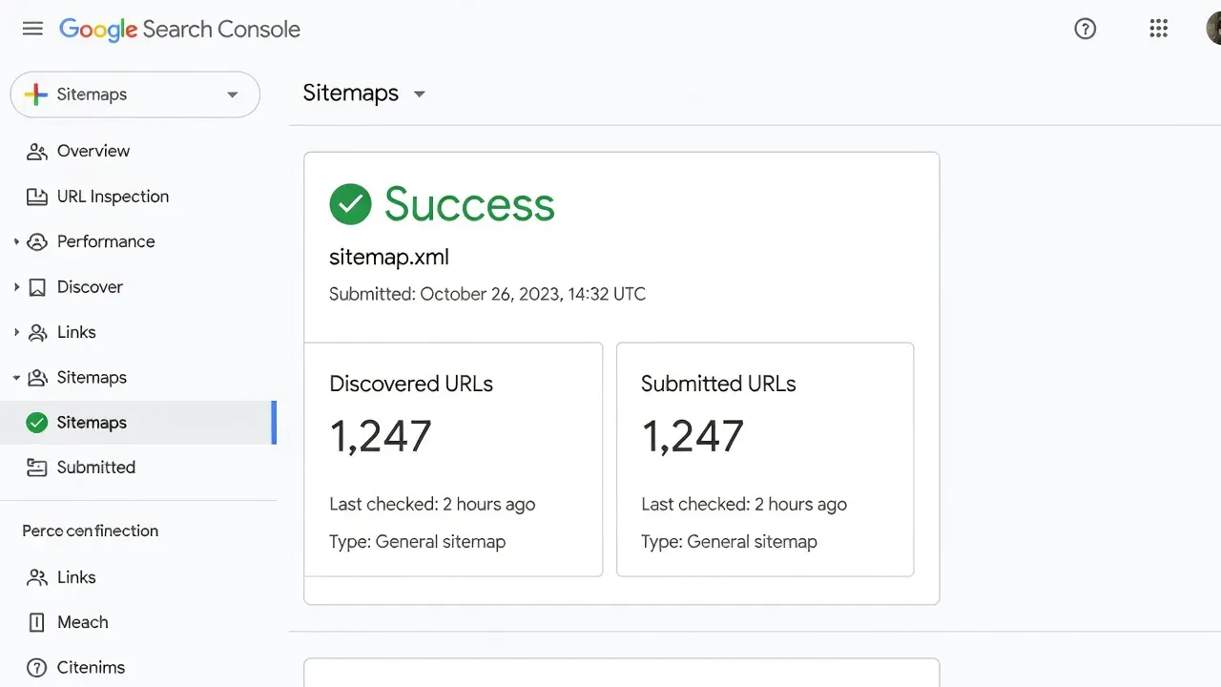Expand the Discover section arrow

tap(16, 287)
